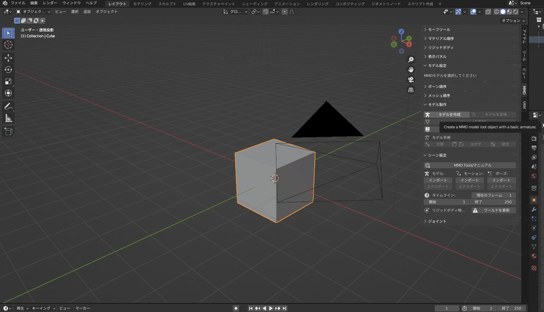Expand the メッシュ順序 panel

tap(470, 96)
